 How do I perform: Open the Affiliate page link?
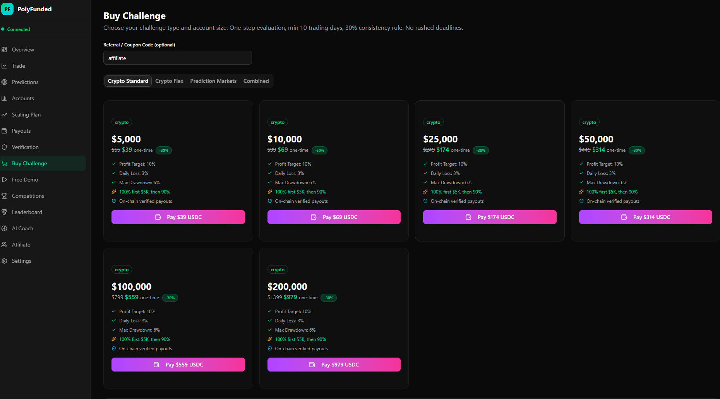21,245
